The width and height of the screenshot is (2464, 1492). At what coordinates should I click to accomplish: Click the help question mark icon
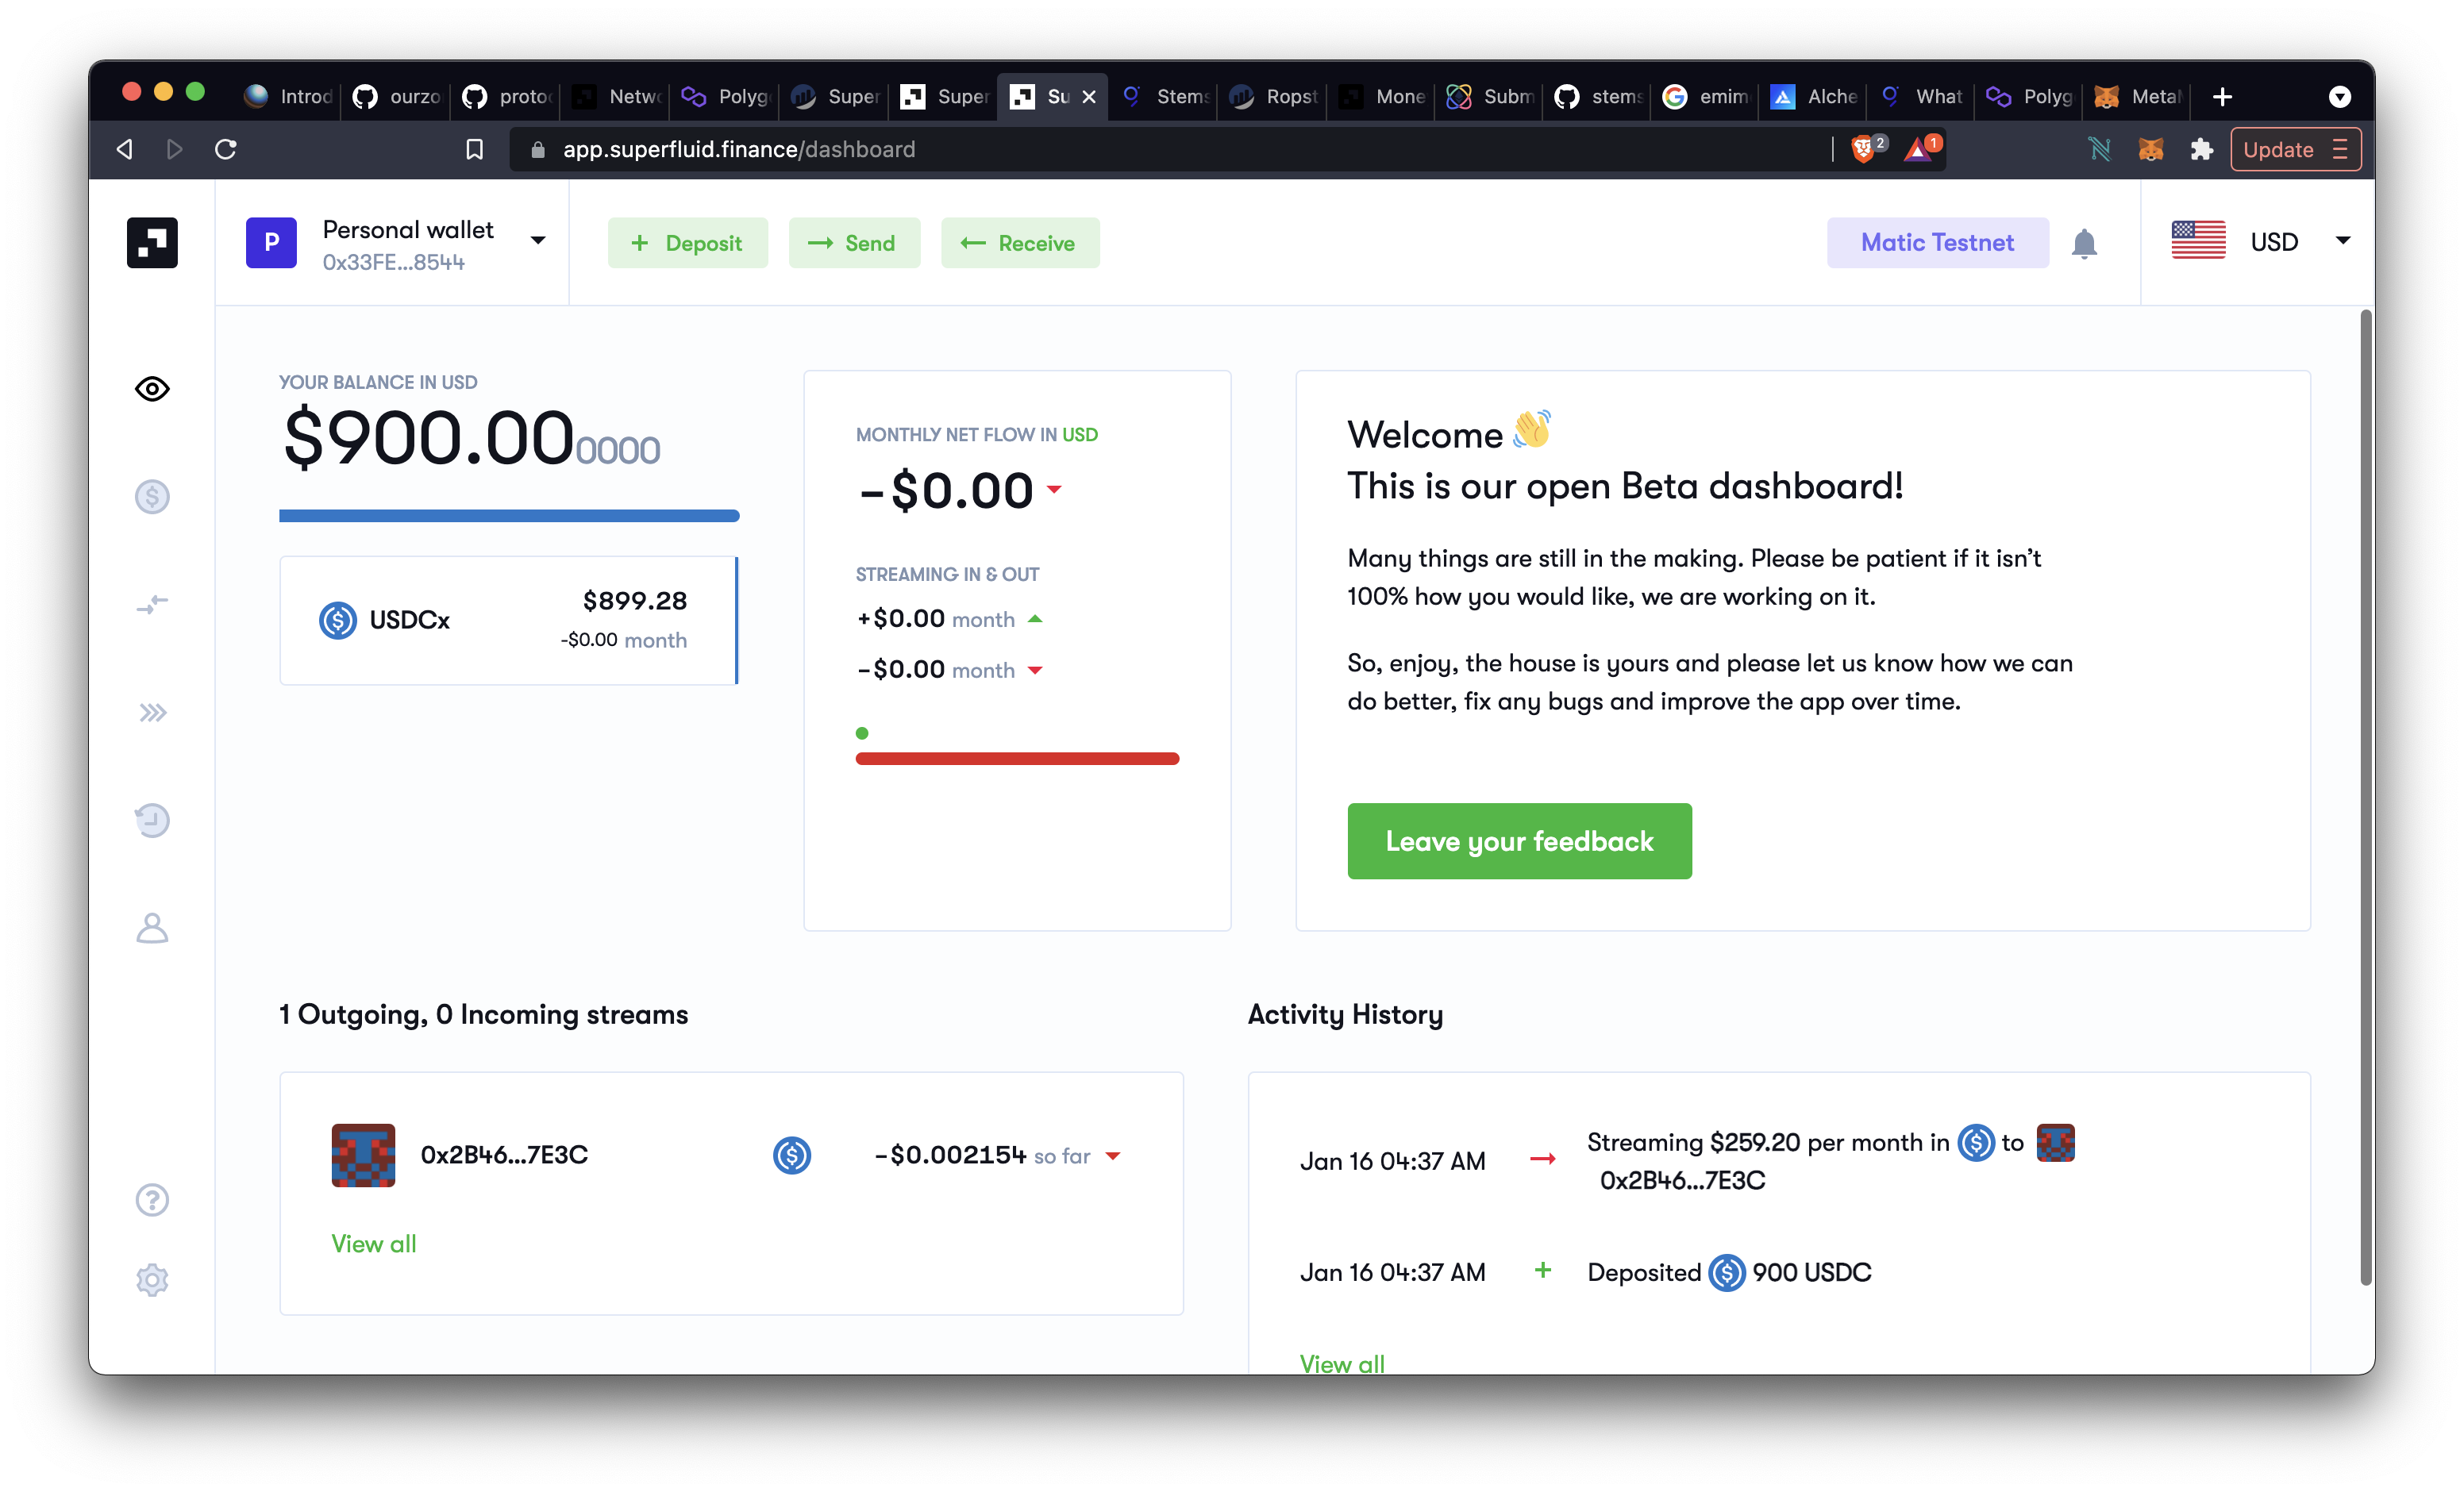153,1202
